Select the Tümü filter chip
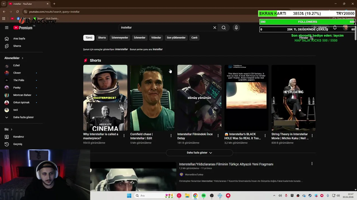 coord(89,38)
